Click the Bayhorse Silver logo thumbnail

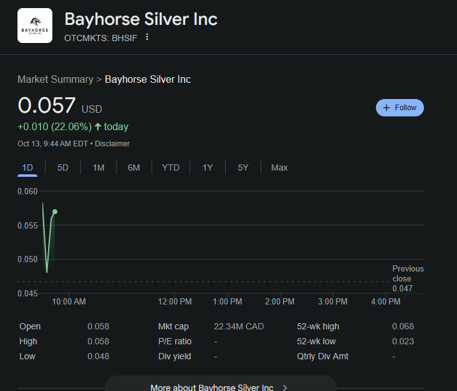tap(35, 26)
